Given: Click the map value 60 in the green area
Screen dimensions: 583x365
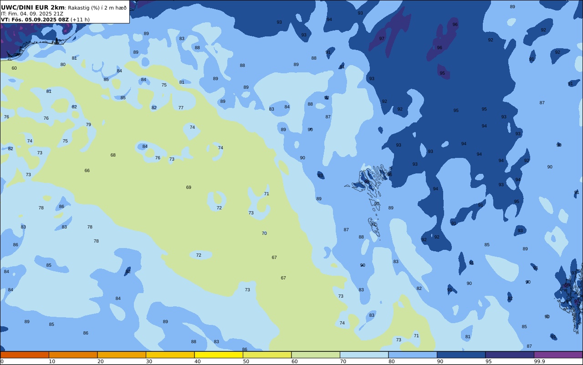Looking at the screenshot, I should point(14,68).
